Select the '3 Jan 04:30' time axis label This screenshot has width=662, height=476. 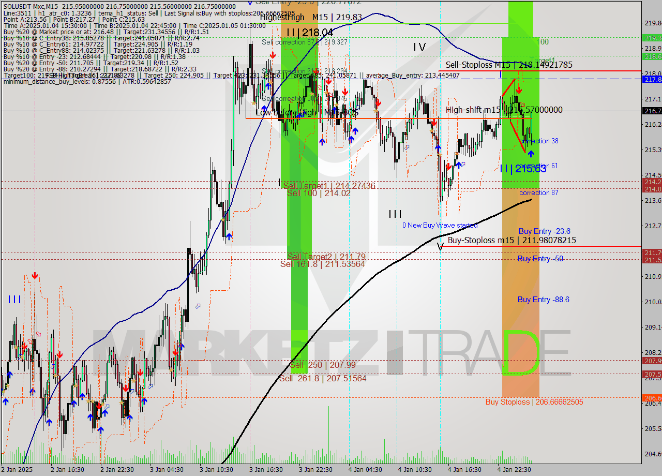click(167, 470)
